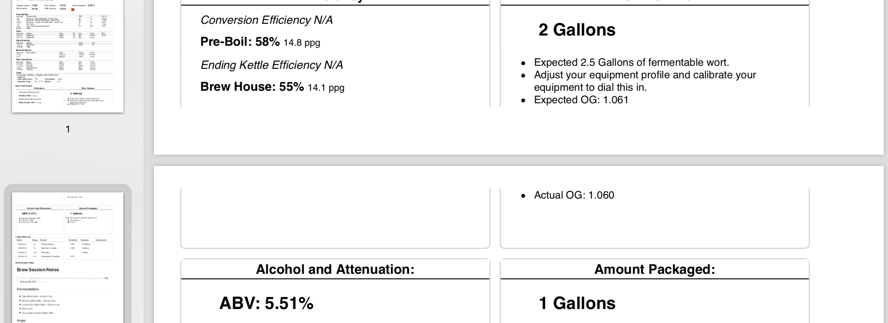Click the page number 1 label
This screenshot has width=888, height=323.
pos(68,129)
